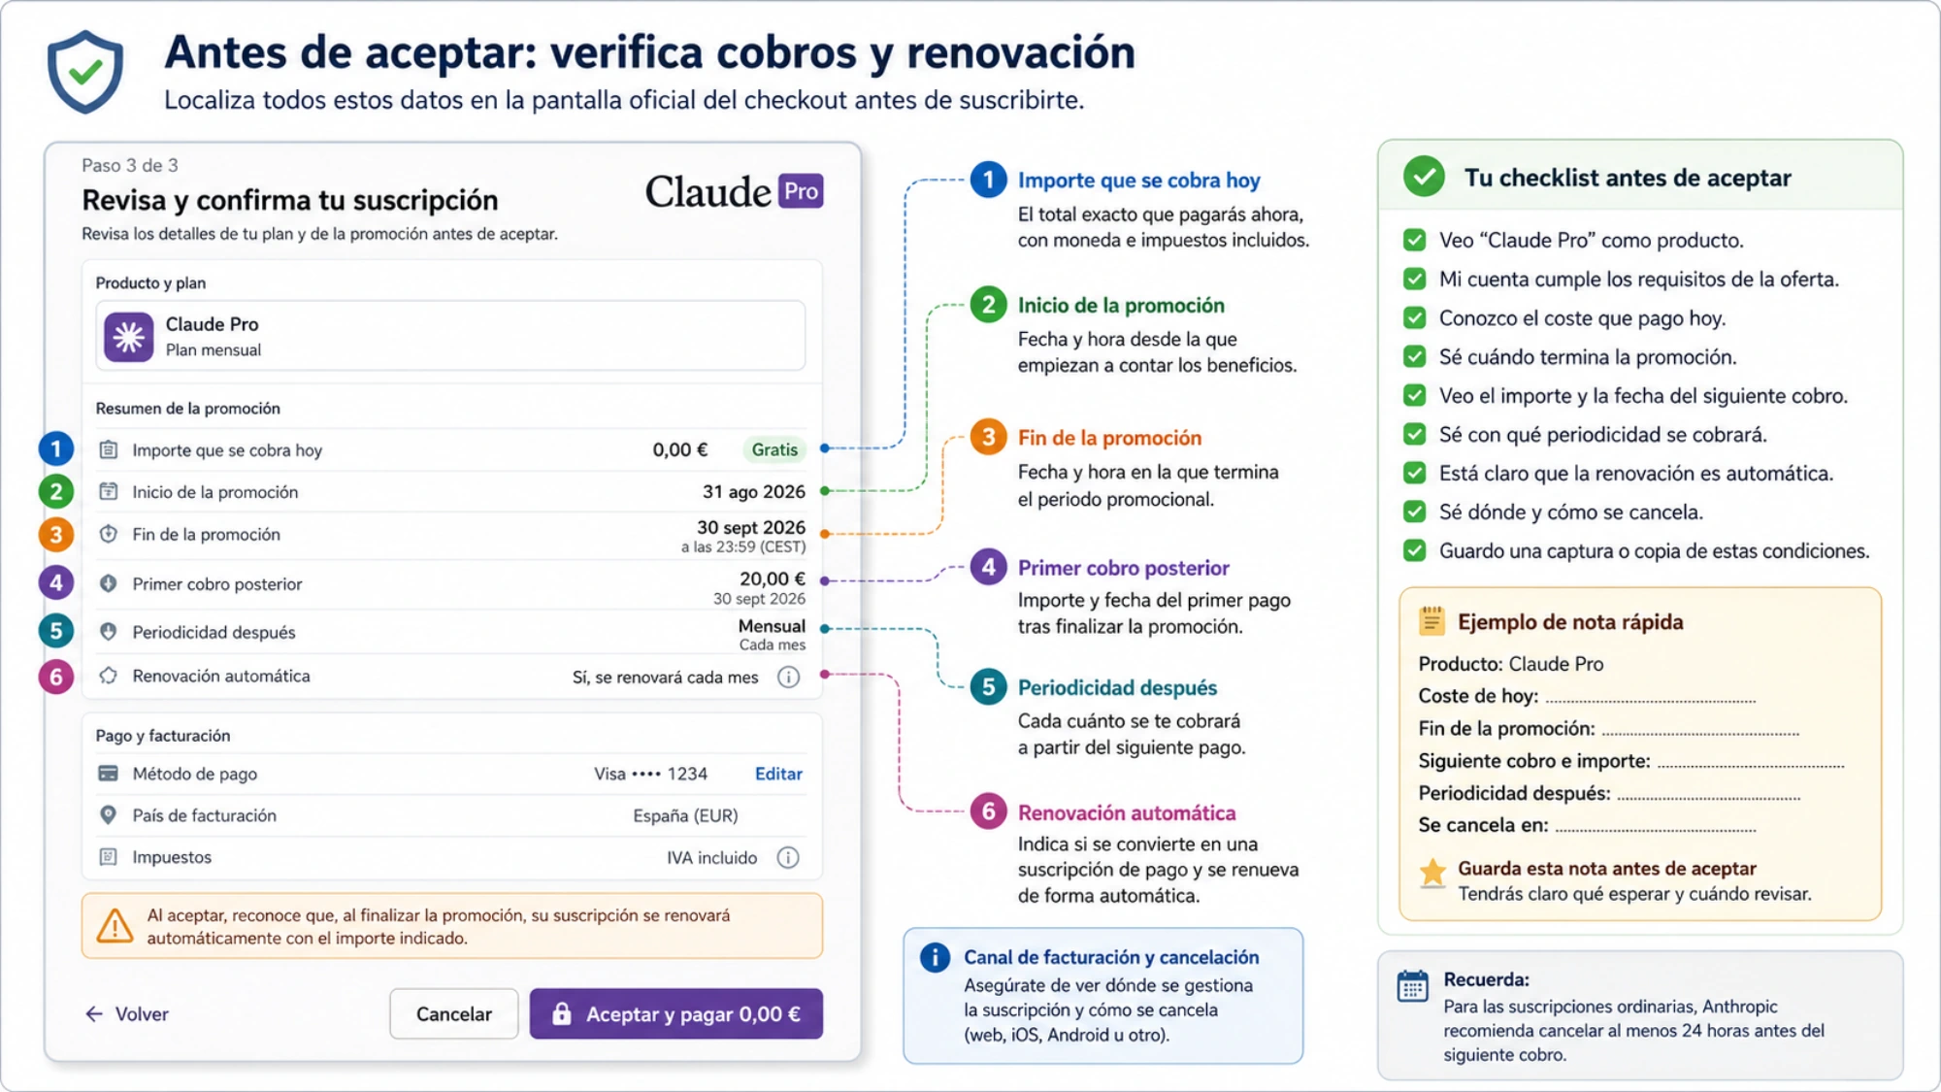Click the Paso 3 de 3 step label
Image resolution: width=1941 pixels, height=1092 pixels.
130,165
